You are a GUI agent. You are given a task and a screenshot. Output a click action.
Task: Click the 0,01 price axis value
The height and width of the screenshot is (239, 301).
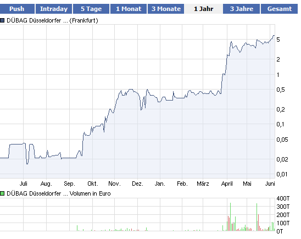click(282, 174)
